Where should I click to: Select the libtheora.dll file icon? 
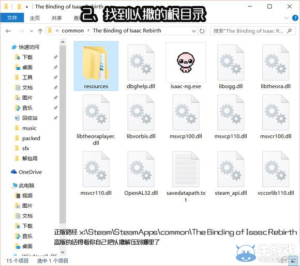276,62
